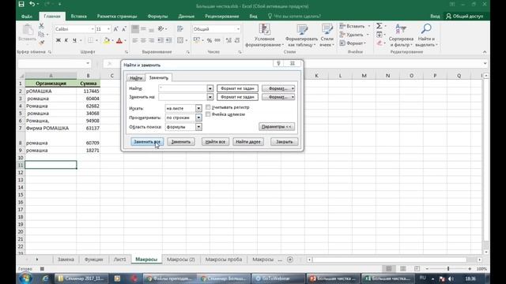Align text right in ribbon
The width and height of the screenshot is (506, 284).
151,40
